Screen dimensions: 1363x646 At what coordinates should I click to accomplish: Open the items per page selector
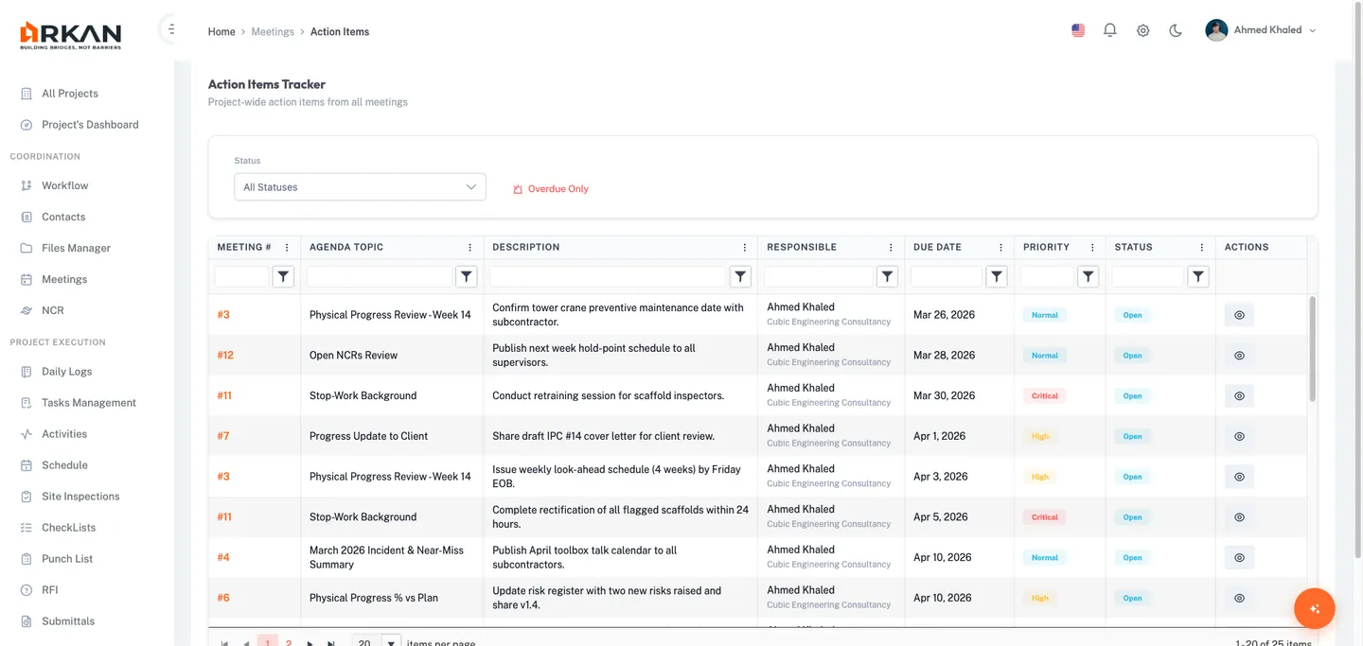(x=374, y=641)
